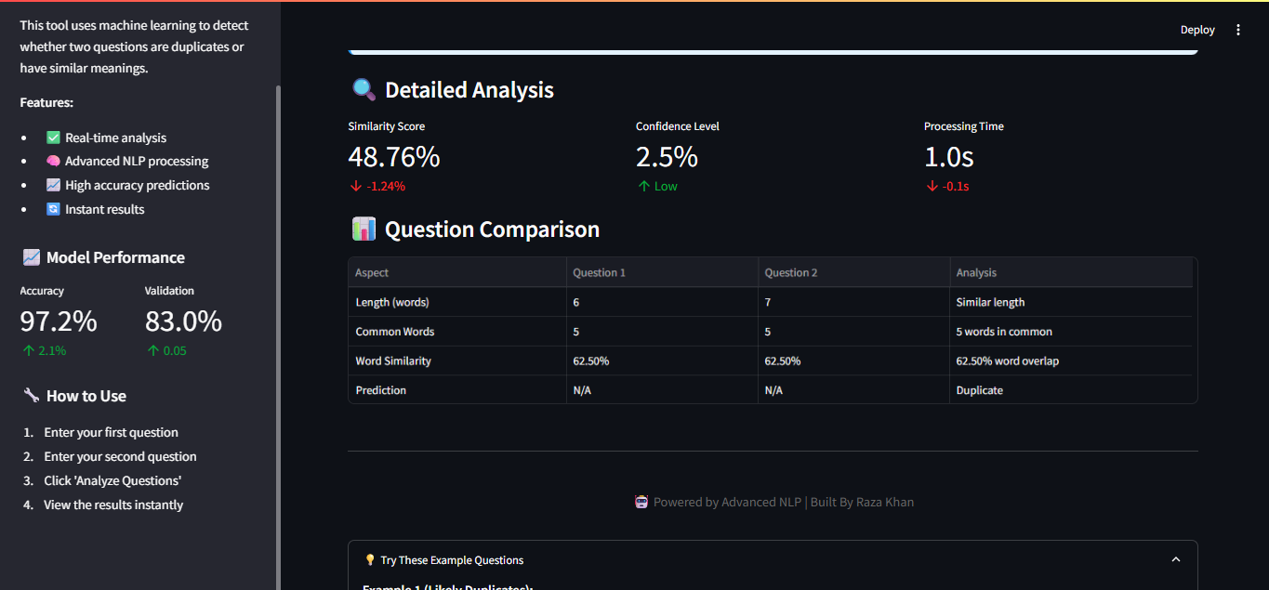
Task: Click the 97.2% Accuracy metric
Action: 59,321
